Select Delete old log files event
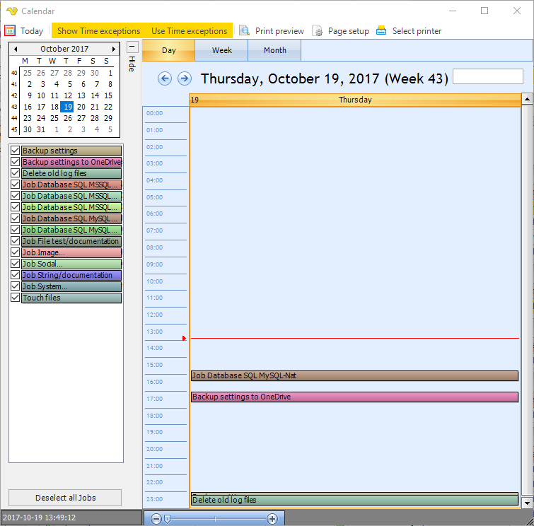 (354, 500)
